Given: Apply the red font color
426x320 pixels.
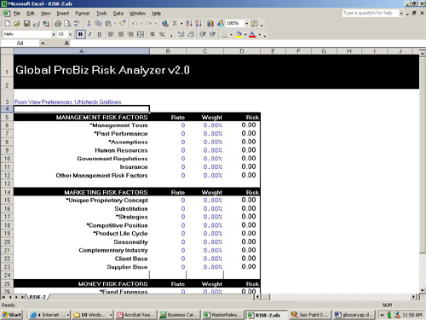Looking at the screenshot, I should (252, 35).
